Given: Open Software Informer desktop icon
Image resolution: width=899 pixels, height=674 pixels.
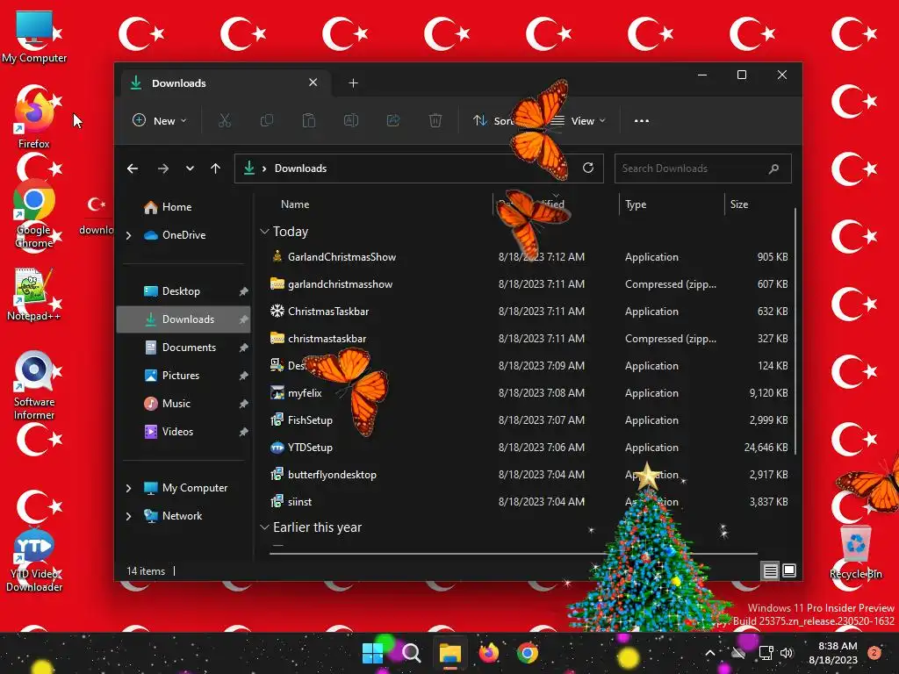Looking at the screenshot, I should (x=34, y=385).
